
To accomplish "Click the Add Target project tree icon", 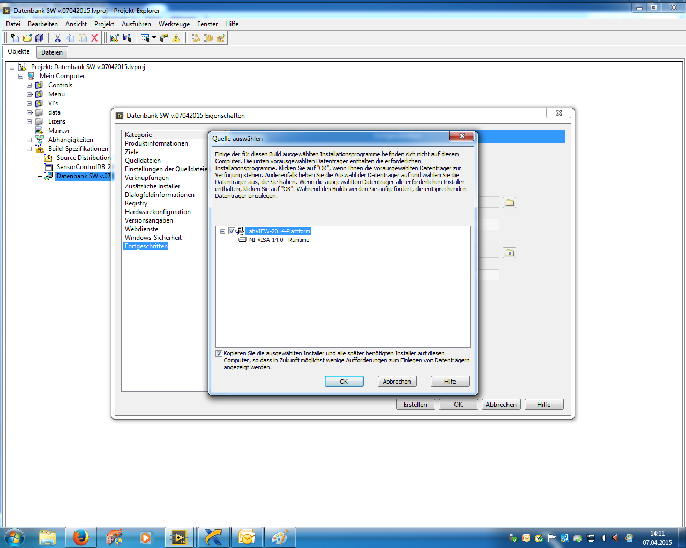I will point(114,38).
